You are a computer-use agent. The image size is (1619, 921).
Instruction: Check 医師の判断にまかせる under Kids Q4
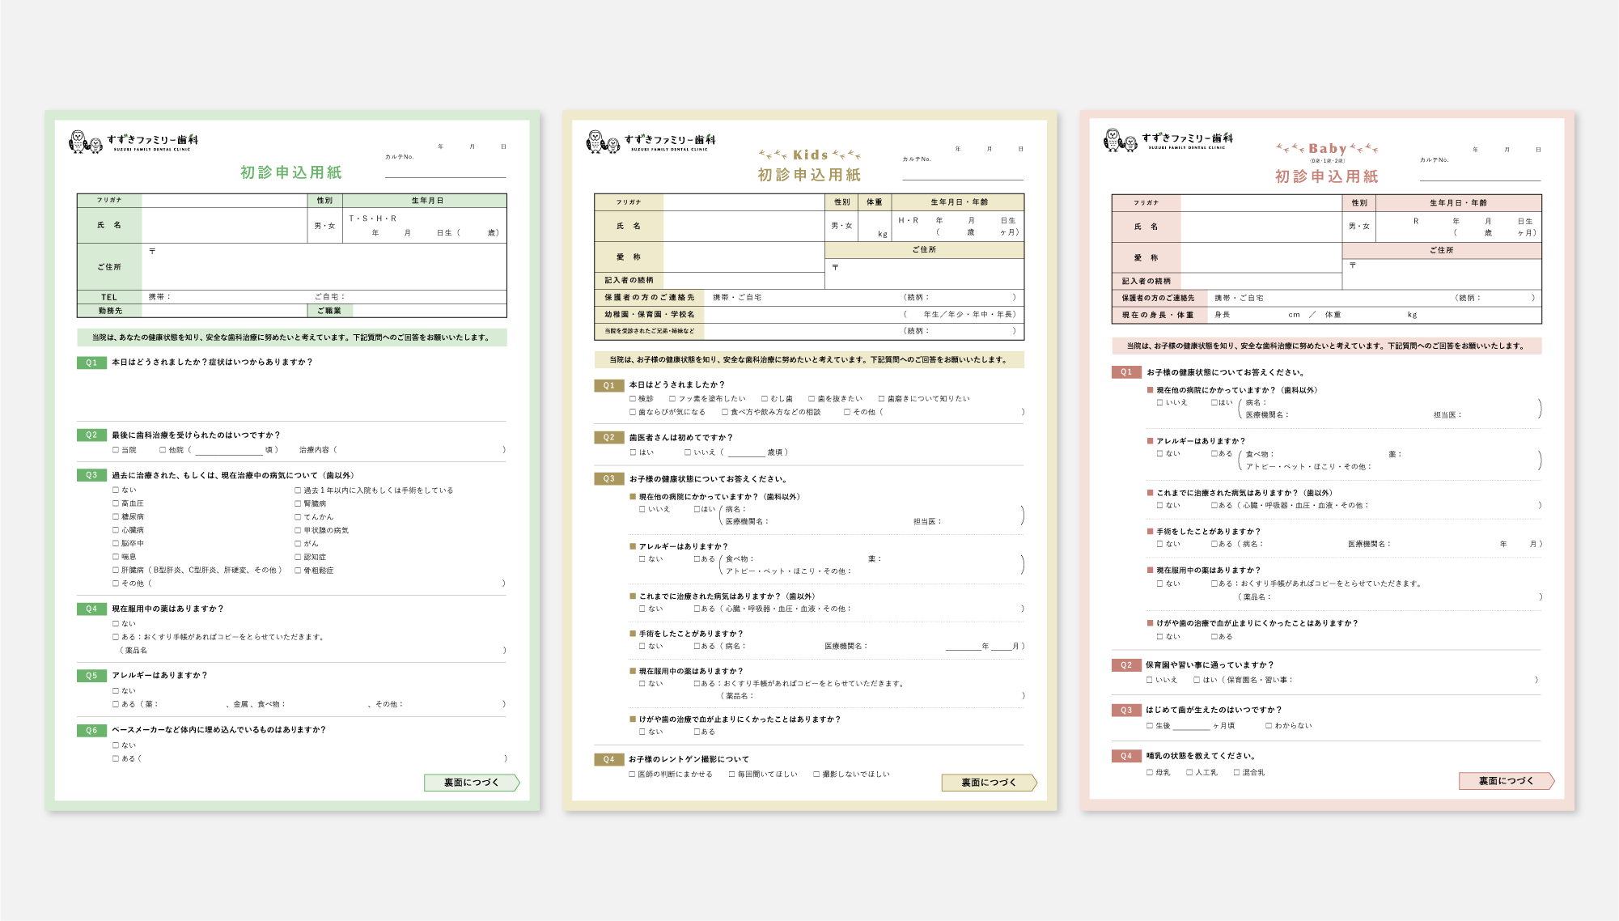pyautogui.click(x=632, y=775)
